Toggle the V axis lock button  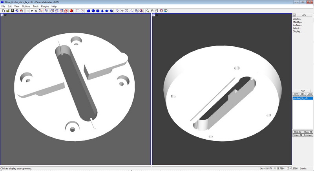(31, 11)
